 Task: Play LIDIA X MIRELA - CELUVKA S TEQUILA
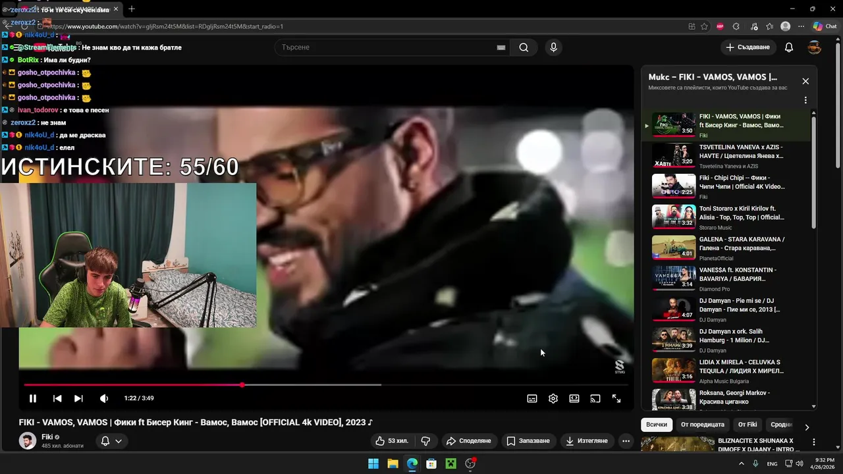coord(726,371)
